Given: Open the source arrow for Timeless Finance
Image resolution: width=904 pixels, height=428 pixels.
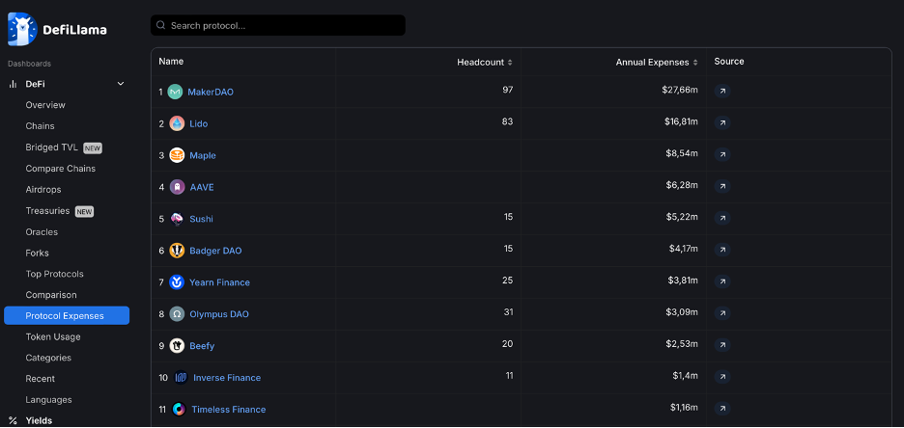Looking at the screenshot, I should coord(722,409).
